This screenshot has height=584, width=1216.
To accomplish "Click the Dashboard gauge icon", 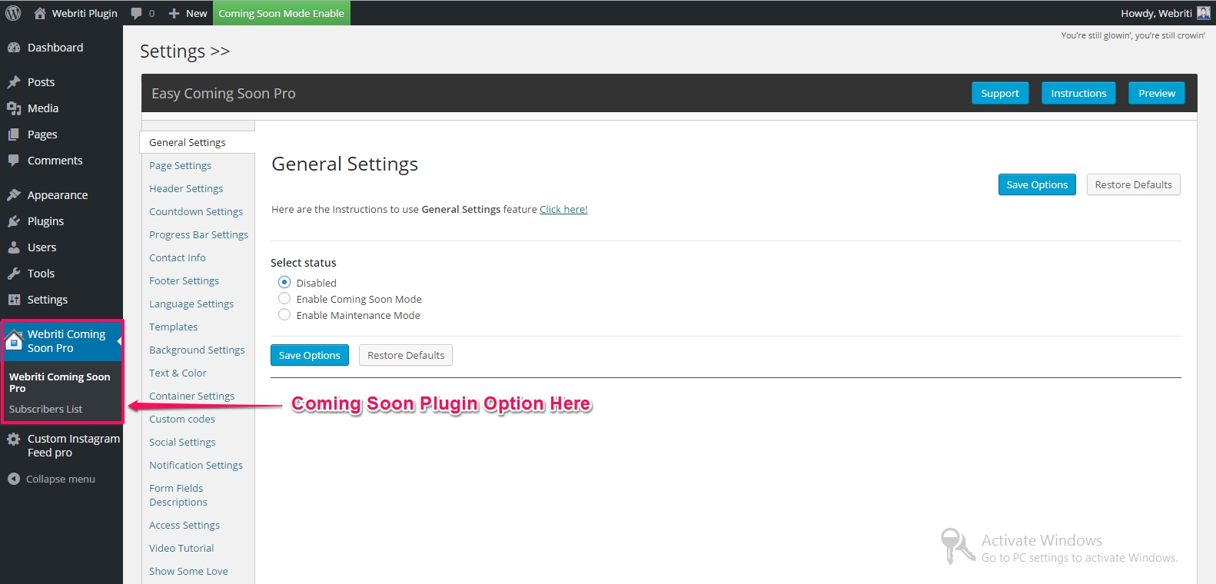I will point(14,48).
